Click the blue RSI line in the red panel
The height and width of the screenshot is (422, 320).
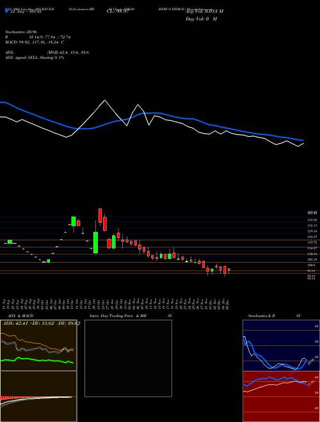point(275,380)
